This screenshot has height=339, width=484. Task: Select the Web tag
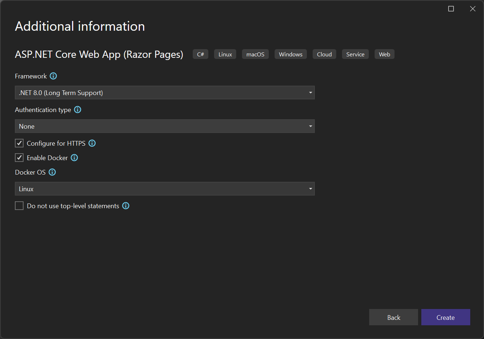point(384,54)
